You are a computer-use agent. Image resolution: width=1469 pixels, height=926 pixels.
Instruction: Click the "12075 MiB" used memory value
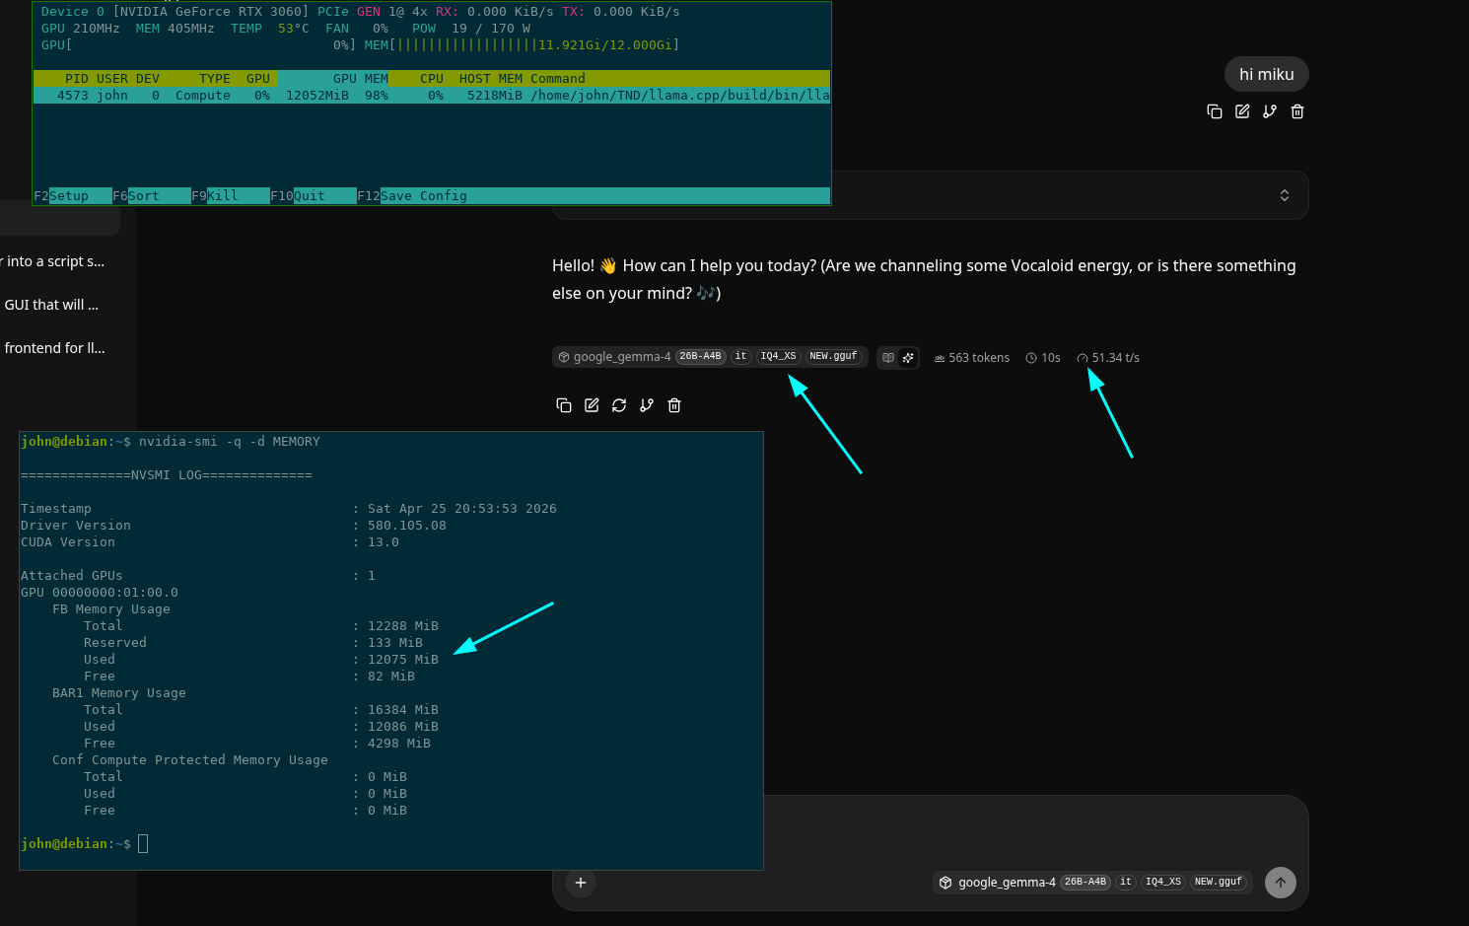(x=403, y=660)
